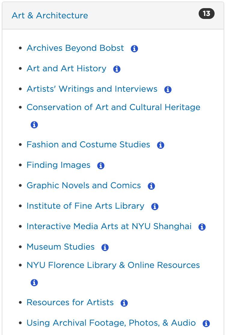
Task: Click info icon beside Archives Beyond Bobst
Action: coord(134,49)
